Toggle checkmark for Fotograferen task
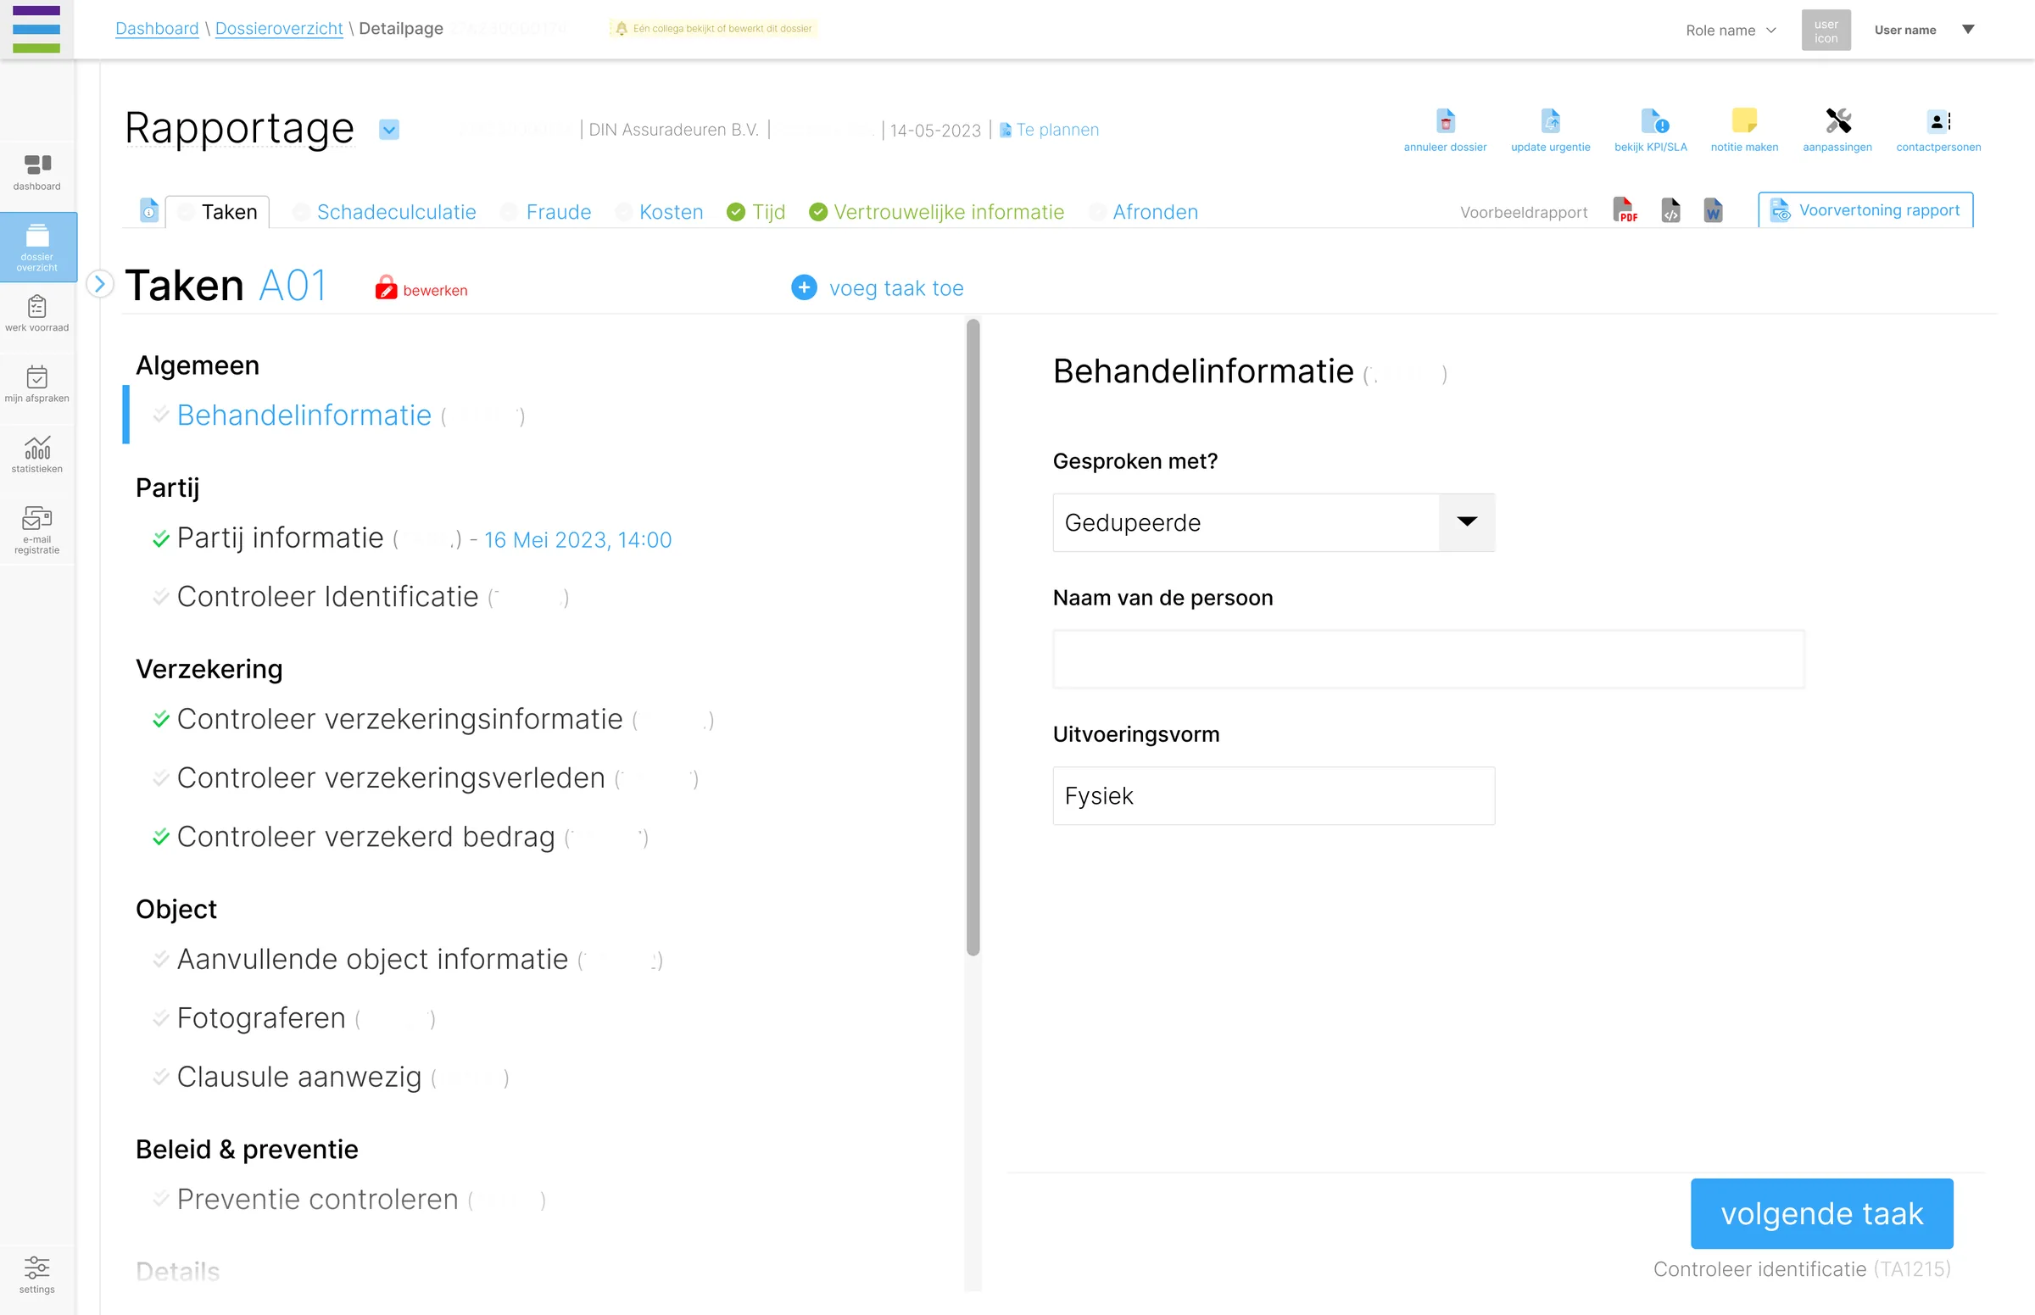Image resolution: width=2035 pixels, height=1315 pixels. [x=160, y=1018]
